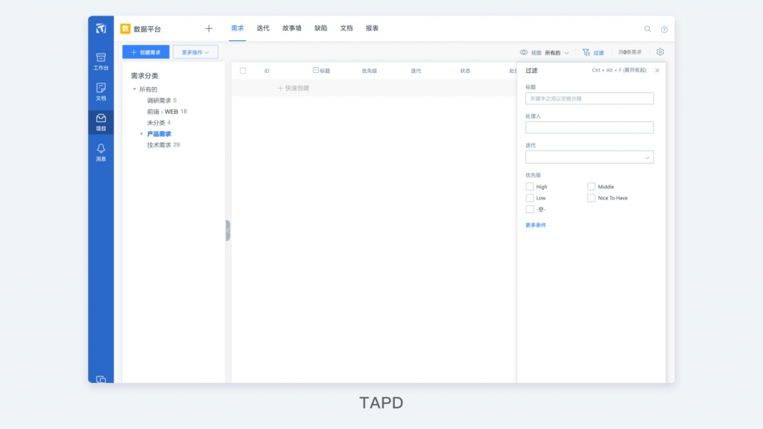Image resolution: width=763 pixels, height=429 pixels.
Task: Expand the 更多操作 dropdown button
Action: tap(195, 52)
